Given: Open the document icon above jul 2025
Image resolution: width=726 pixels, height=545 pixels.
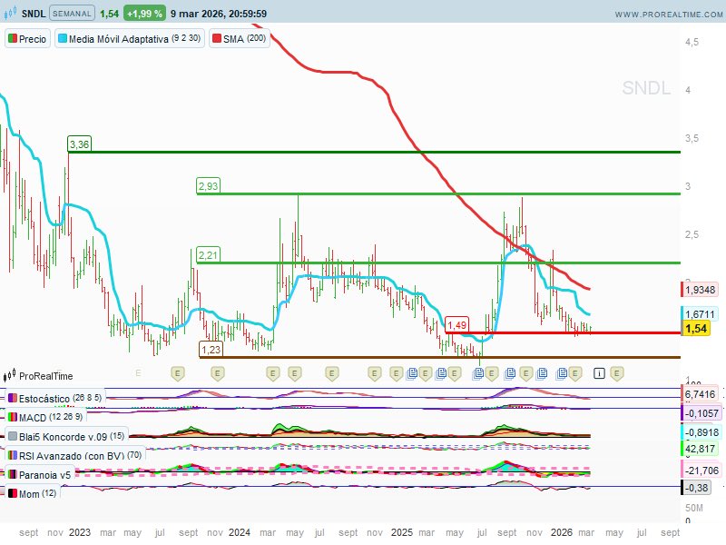Looking at the screenshot, I should tap(479, 373).
